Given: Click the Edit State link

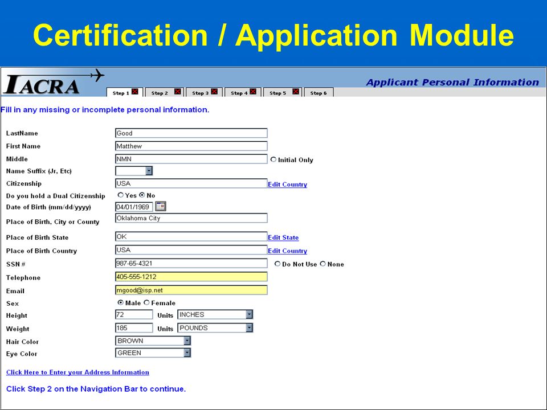Looking at the screenshot, I should [283, 237].
